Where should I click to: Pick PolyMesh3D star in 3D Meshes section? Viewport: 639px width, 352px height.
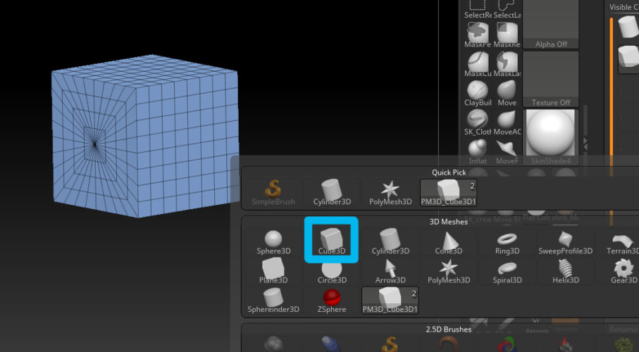(449, 271)
